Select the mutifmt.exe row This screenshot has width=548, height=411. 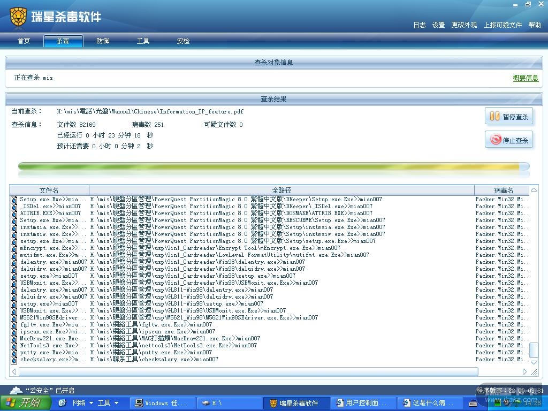270,255
